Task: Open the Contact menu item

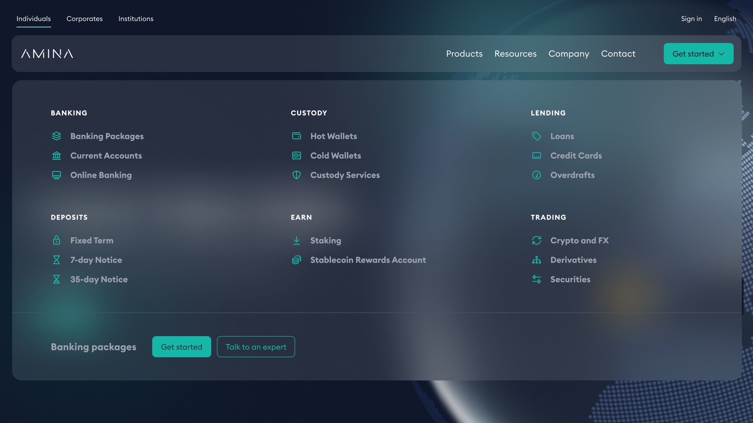Action: click(618, 54)
